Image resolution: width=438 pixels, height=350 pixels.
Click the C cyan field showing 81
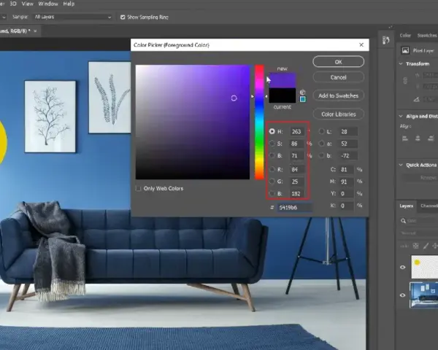(x=346, y=169)
